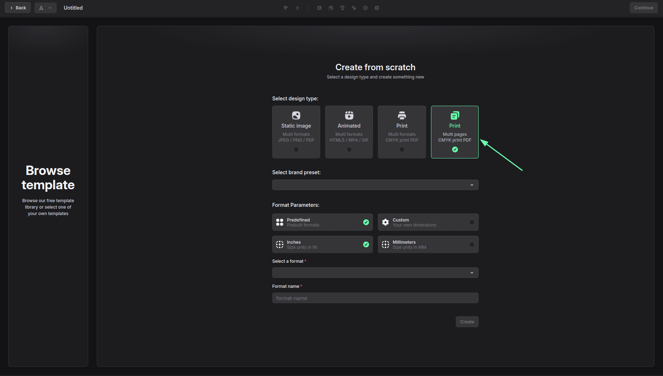This screenshot has height=376, width=663.
Task: Click the Predefined four-dots icon
Action: pos(280,222)
